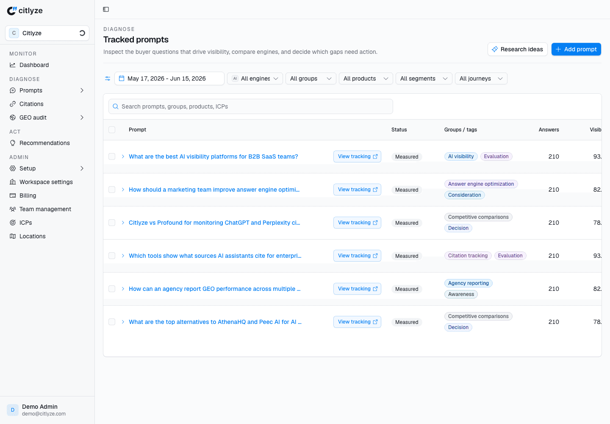Click the Workspace settings building icon
This screenshot has height=424, width=610.
pos(13,182)
